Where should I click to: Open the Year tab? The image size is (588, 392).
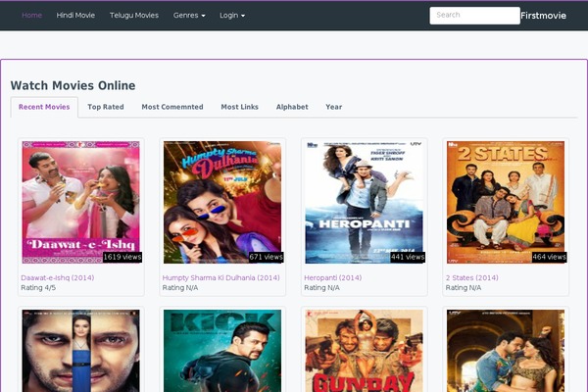point(334,107)
